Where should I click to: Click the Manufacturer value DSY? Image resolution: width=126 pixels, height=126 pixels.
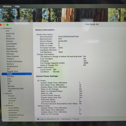click(60, 39)
